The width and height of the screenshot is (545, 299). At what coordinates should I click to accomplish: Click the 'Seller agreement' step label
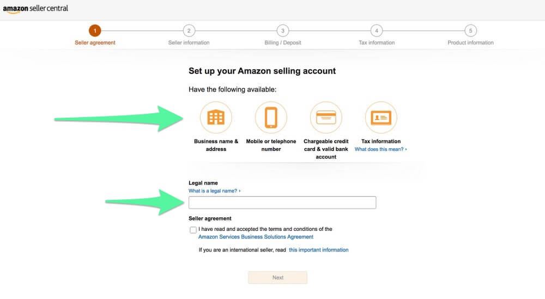pyautogui.click(x=95, y=42)
